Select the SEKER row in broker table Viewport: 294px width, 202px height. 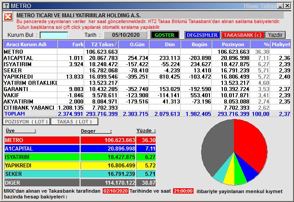pyautogui.click(x=147, y=70)
